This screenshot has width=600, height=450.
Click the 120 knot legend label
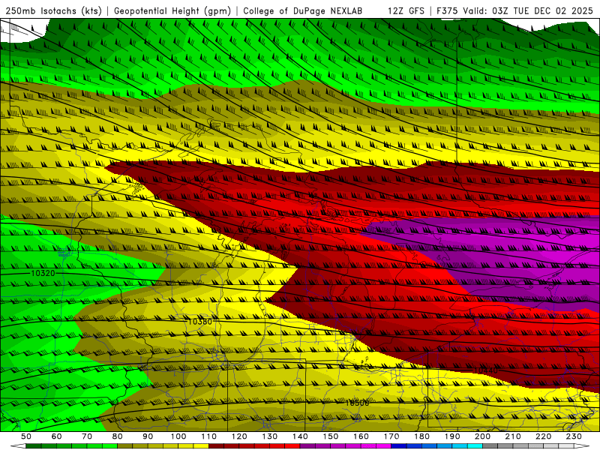[x=239, y=436]
